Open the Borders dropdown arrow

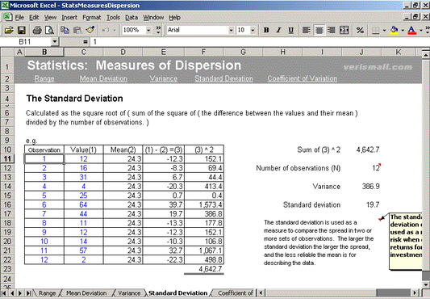[x=384, y=30]
